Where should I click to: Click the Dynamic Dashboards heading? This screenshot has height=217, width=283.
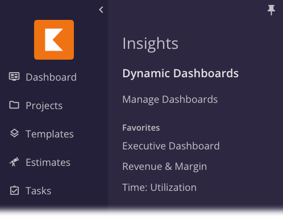point(181,73)
